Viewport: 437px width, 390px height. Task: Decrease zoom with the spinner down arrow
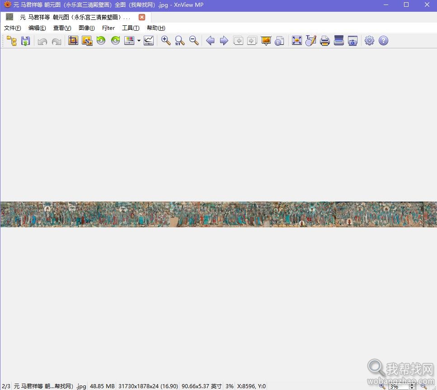pos(412,388)
